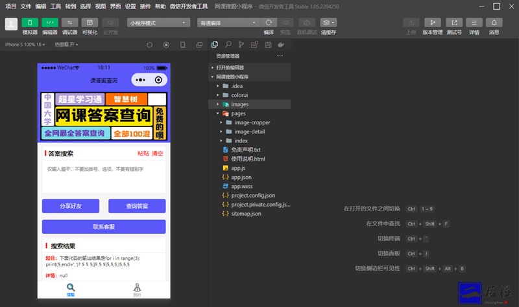Select the extensions blocks icon

[254, 44]
